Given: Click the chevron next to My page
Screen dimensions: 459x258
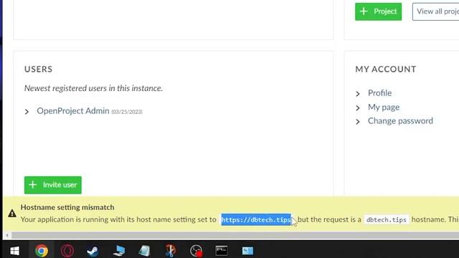Looking at the screenshot, I should 358,108.
